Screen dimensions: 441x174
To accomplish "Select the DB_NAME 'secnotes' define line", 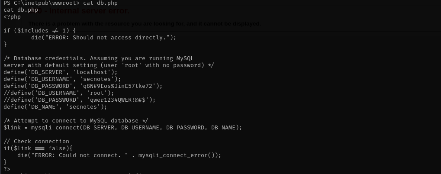I will click(55, 107).
